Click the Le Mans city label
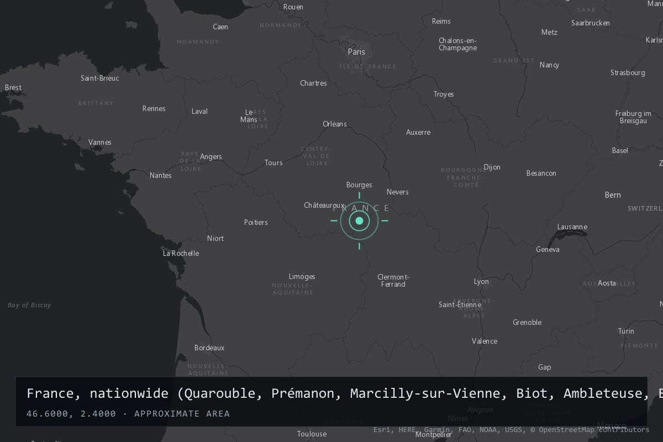The height and width of the screenshot is (442, 663). tap(249, 115)
